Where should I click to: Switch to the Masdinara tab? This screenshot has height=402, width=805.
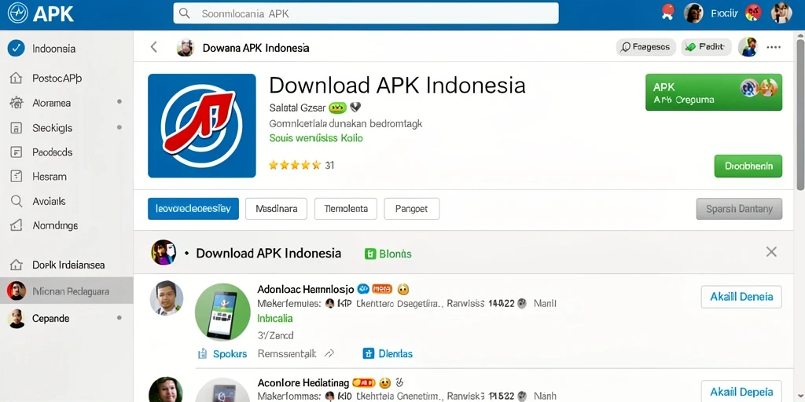[x=276, y=209]
